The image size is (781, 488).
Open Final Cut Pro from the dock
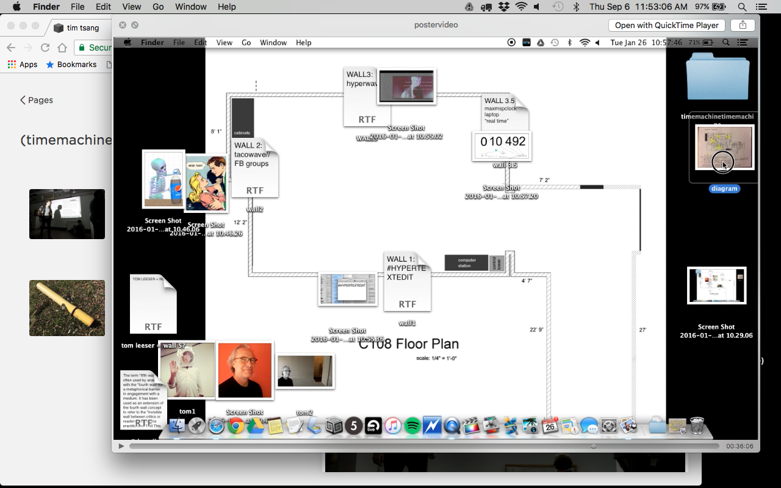click(x=472, y=426)
